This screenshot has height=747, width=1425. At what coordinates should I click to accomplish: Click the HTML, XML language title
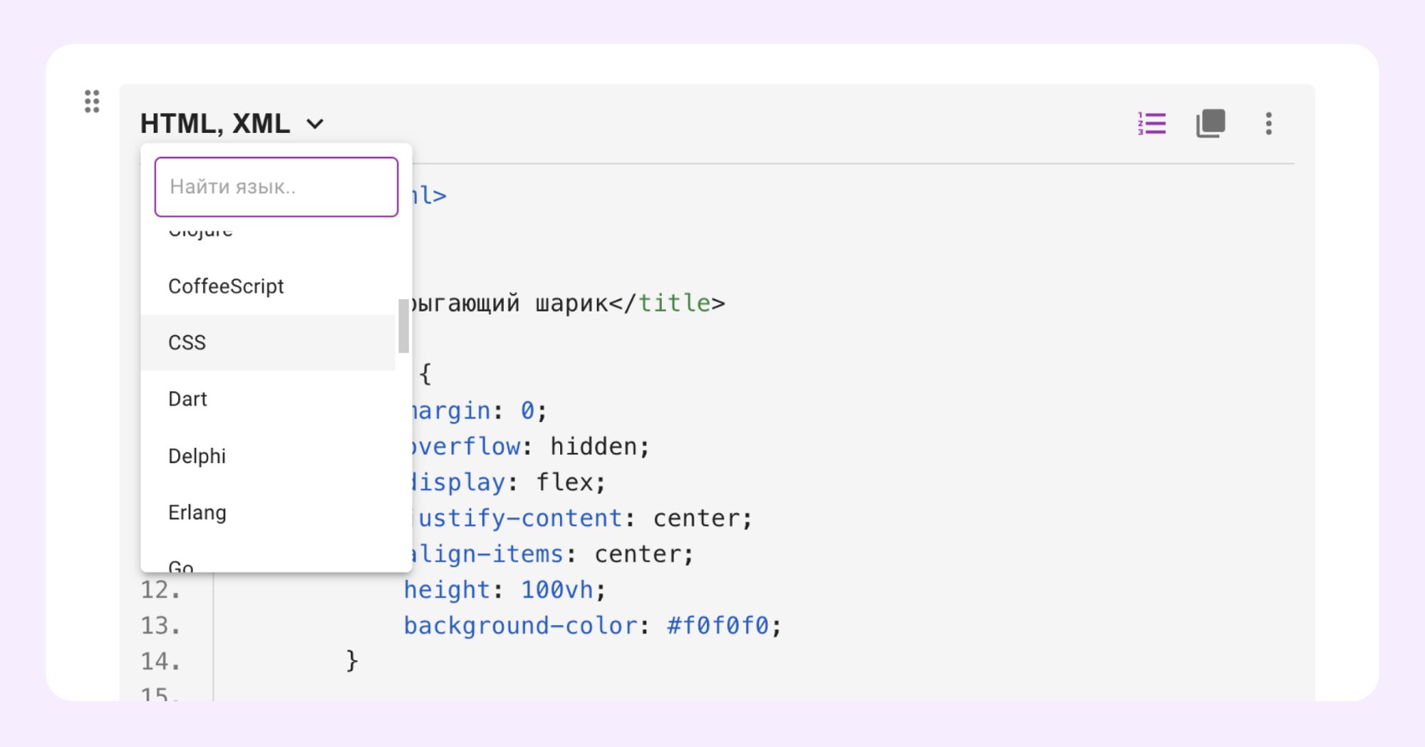(x=214, y=124)
